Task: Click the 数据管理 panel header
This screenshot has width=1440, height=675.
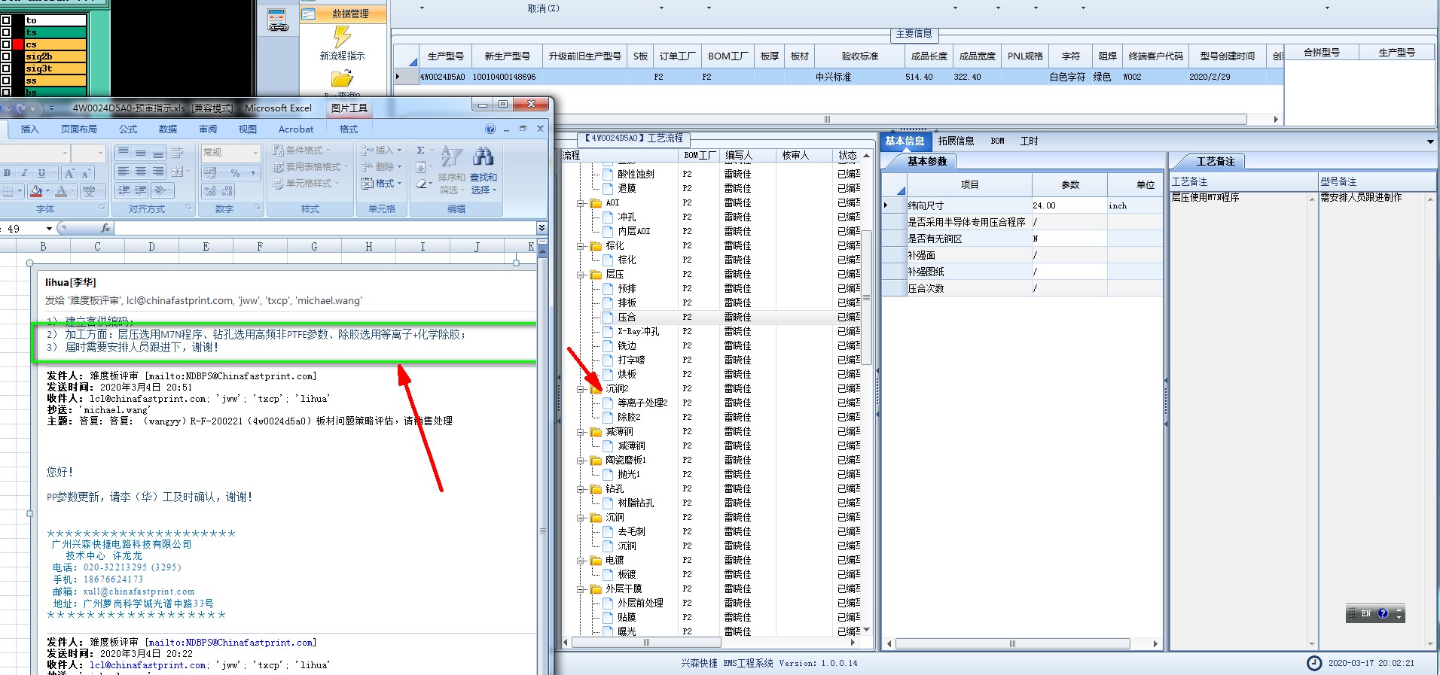Action: [x=343, y=14]
